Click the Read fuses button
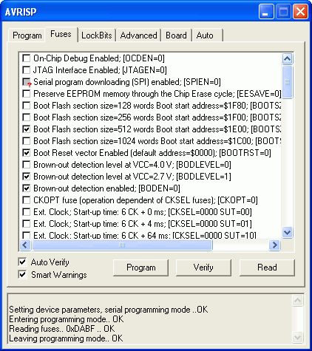312x351 pixels. coord(267,267)
